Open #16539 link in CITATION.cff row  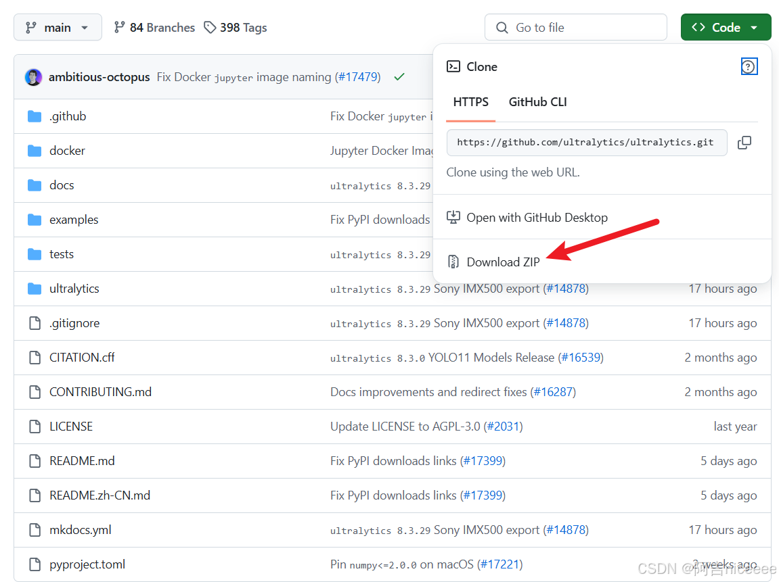tap(581, 357)
